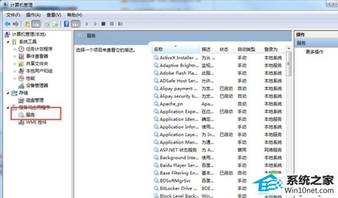
Task: Collapse the 系统工具 tree node
Action: point(8,42)
